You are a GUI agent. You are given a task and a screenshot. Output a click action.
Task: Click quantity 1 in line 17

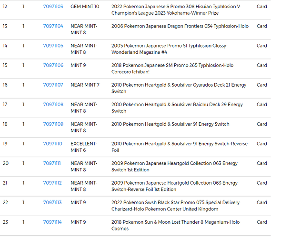(23, 105)
